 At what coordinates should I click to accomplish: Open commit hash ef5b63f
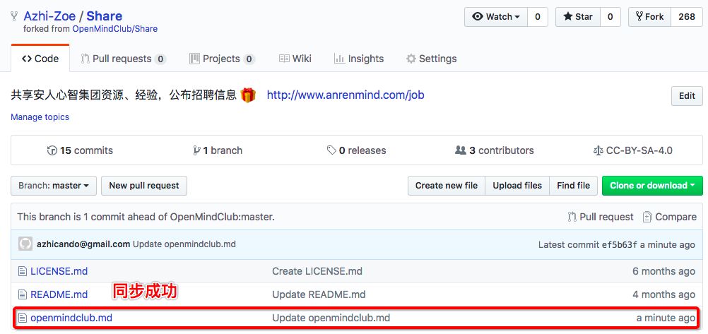click(620, 245)
